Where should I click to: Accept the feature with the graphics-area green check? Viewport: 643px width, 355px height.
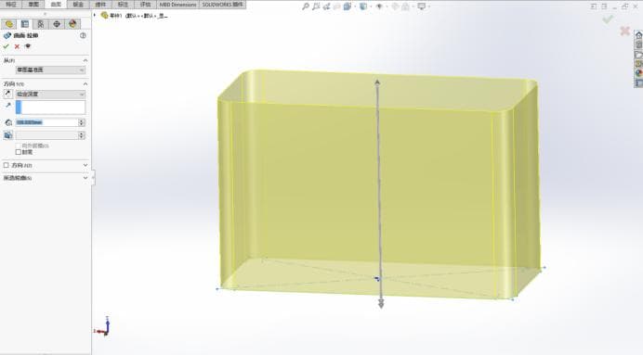coord(608,19)
